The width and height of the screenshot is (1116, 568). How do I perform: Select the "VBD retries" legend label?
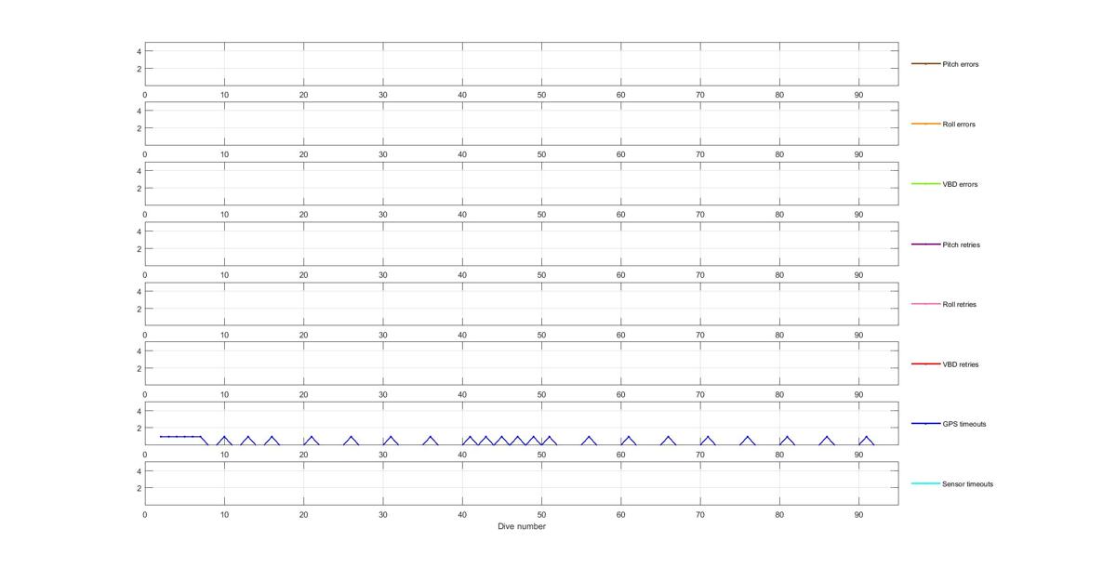pos(960,364)
